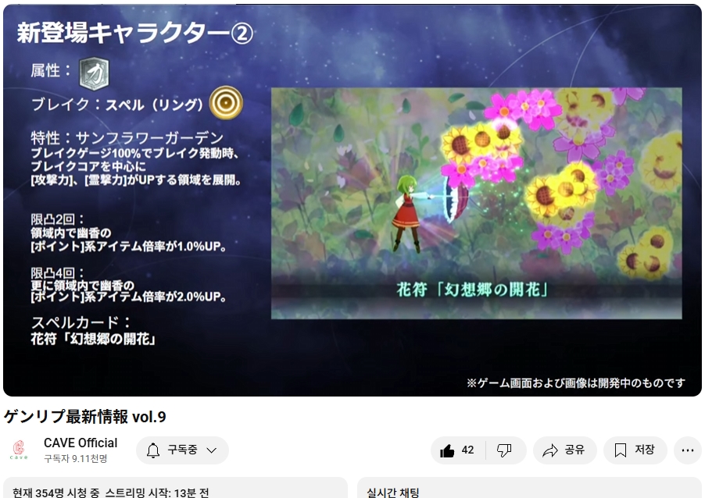Viewport: 705px width, 498px height.
Task: Click the chevron beside 구독중
Action: [211, 450]
